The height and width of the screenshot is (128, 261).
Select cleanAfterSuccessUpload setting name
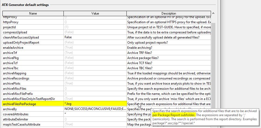[x=33, y=37]
